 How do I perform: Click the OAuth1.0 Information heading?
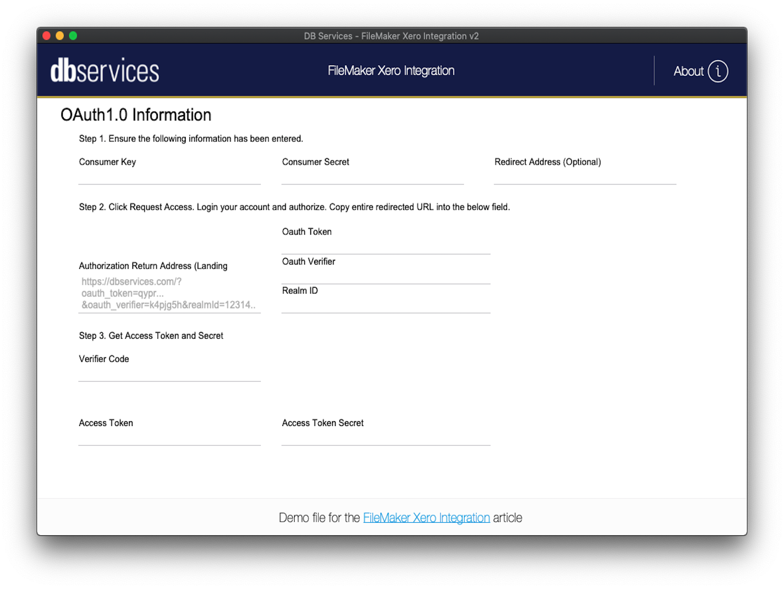click(136, 115)
